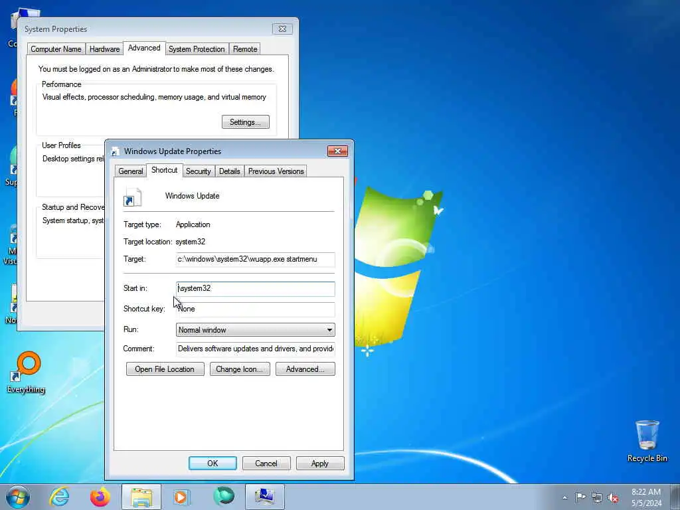Click the title bar icon of Windows Update Properties

tap(116, 151)
